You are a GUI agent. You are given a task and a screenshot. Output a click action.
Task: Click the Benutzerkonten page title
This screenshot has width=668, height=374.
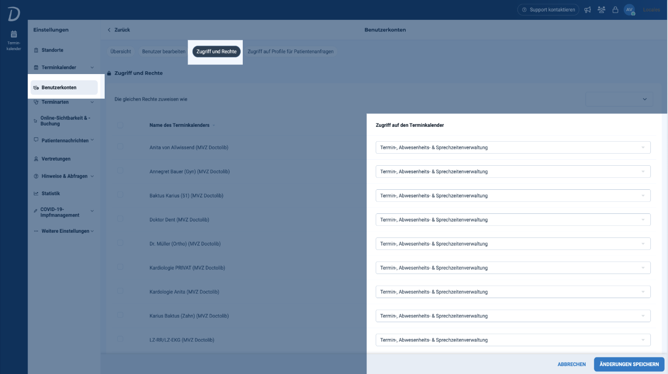[x=385, y=30]
